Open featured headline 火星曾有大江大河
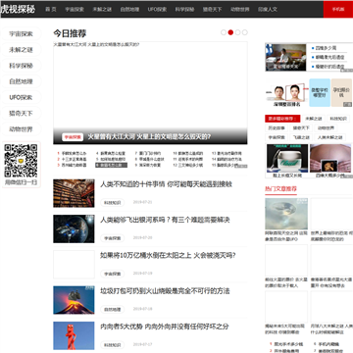The width and height of the screenshot is (353, 353). [x=149, y=137]
